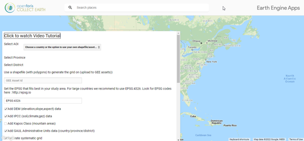This screenshot has height=141, width=304.
Task: Click the EPSG:4326 projection text field
Action: [43, 101]
